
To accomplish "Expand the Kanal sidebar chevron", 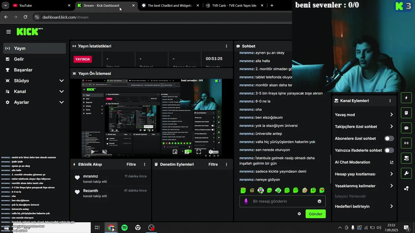I will coord(62,92).
